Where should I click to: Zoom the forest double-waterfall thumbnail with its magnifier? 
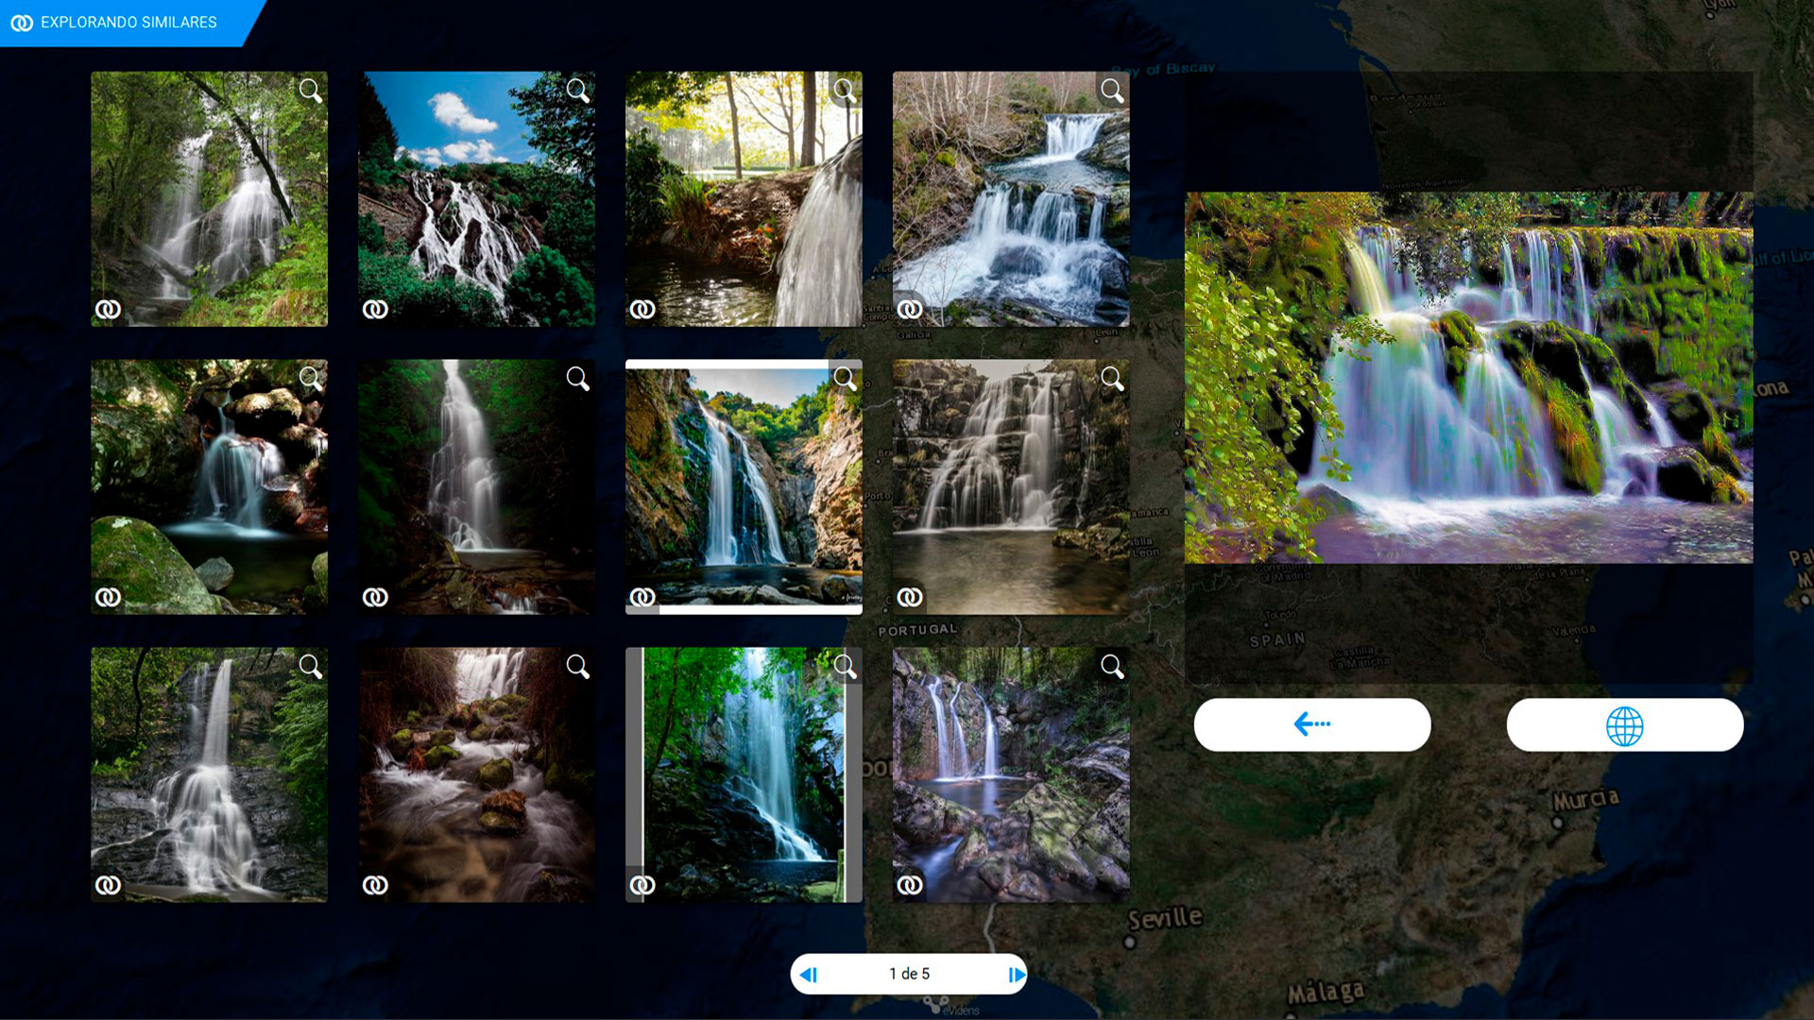click(310, 91)
